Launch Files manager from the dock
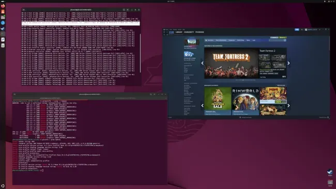The width and height of the screenshot is (336, 189). [3, 17]
